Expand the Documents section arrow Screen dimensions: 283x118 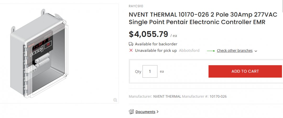coord(157,112)
